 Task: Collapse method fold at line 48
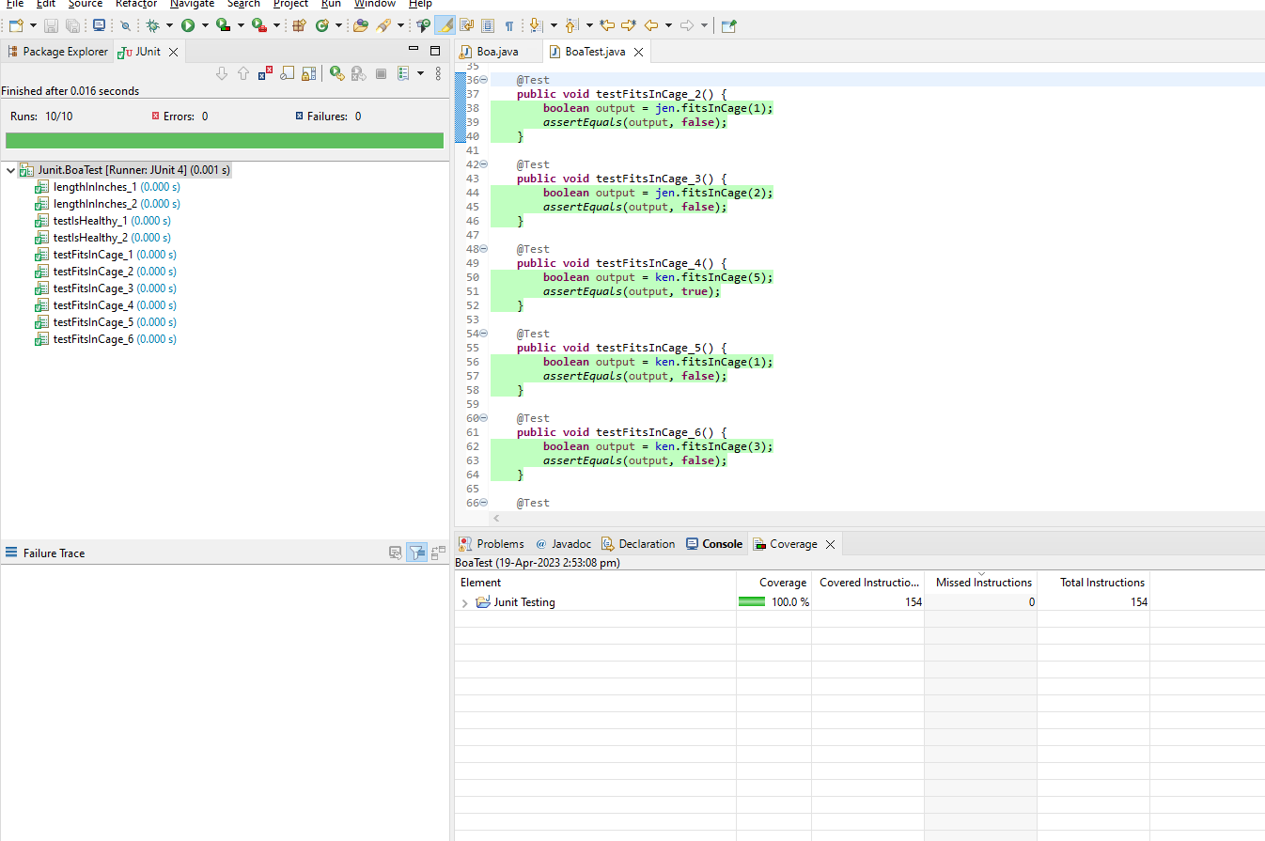483,249
